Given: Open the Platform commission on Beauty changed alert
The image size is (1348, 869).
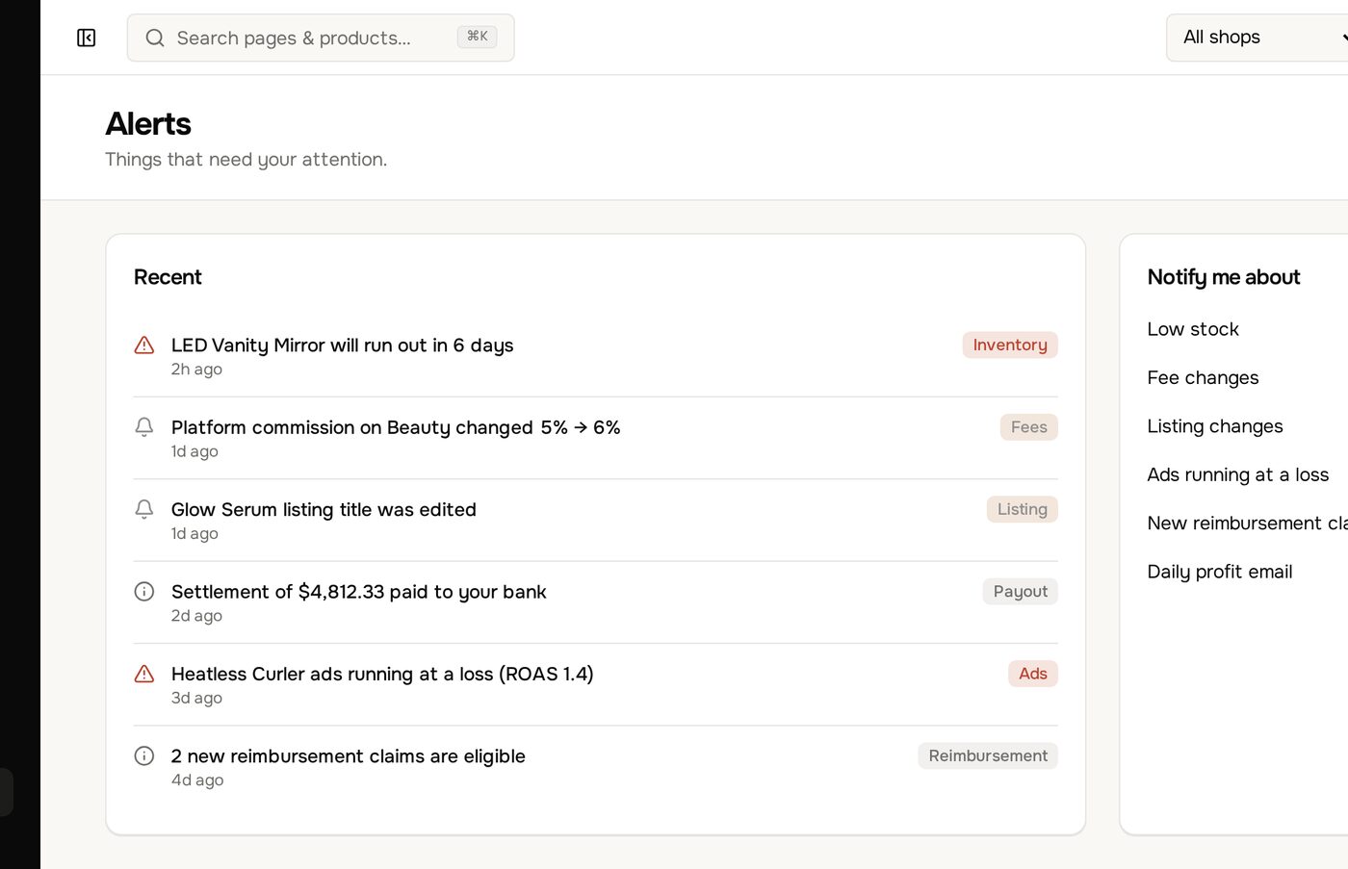Looking at the screenshot, I should pyautogui.click(x=595, y=438).
